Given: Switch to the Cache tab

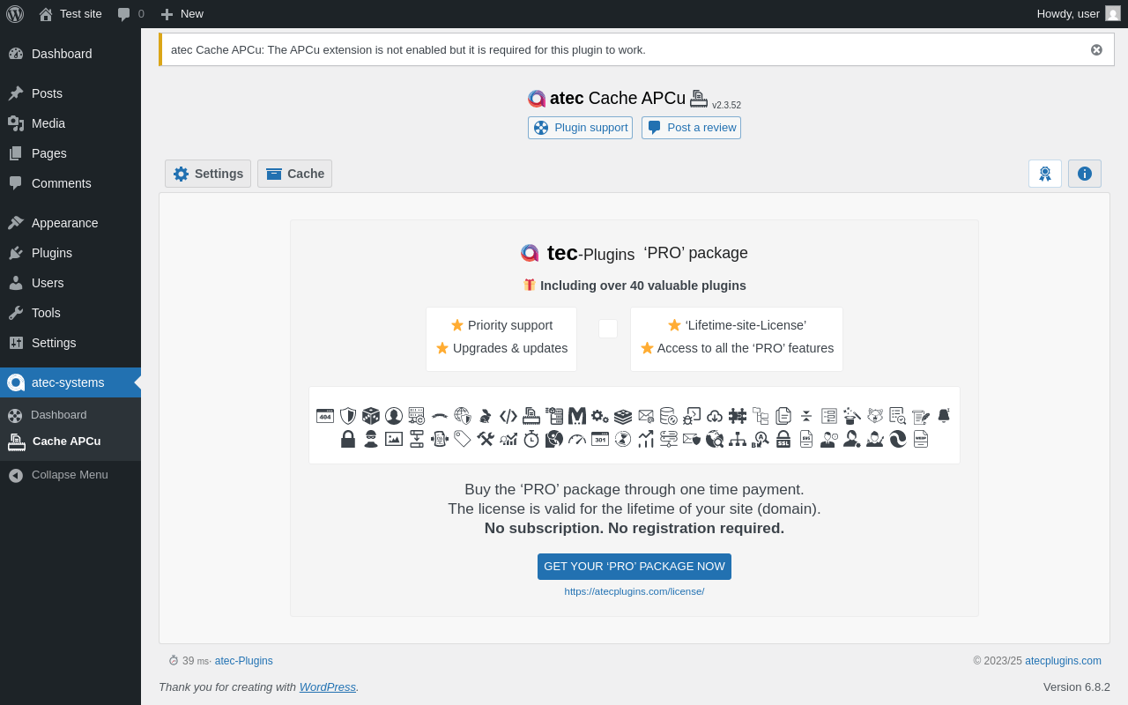Looking at the screenshot, I should tap(294, 174).
